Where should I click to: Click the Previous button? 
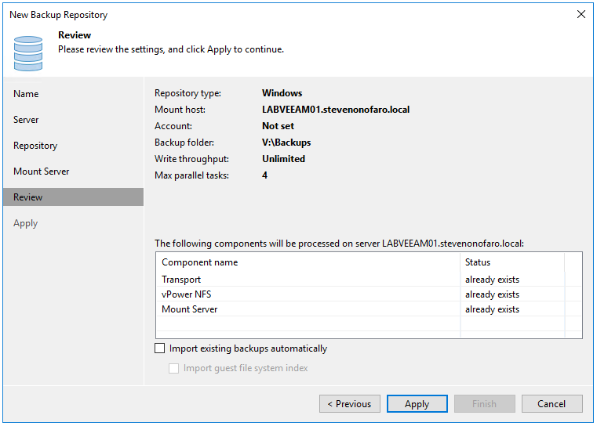349,404
